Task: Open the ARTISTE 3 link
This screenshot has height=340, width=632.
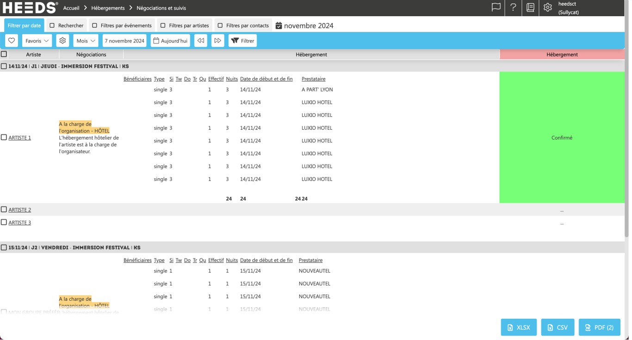Action: [x=20, y=223]
